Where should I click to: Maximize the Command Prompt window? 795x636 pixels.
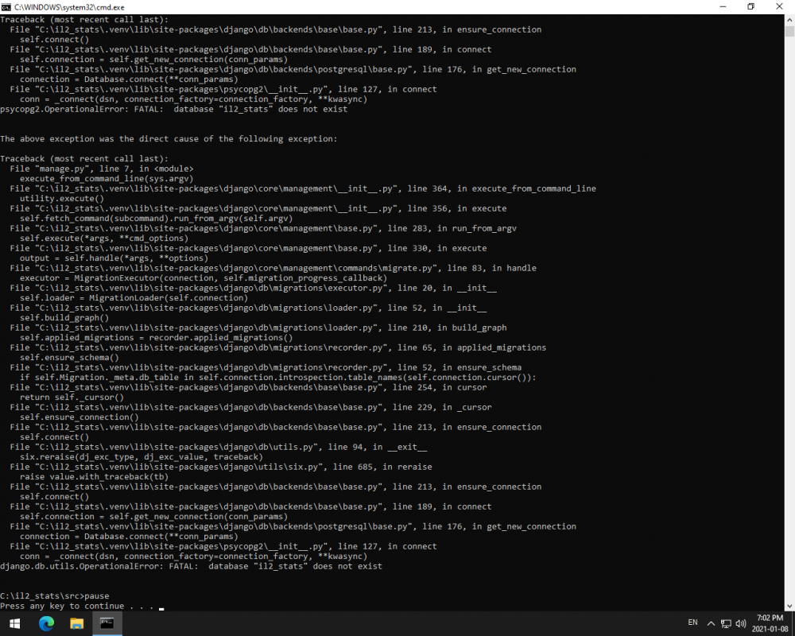pyautogui.click(x=750, y=6)
